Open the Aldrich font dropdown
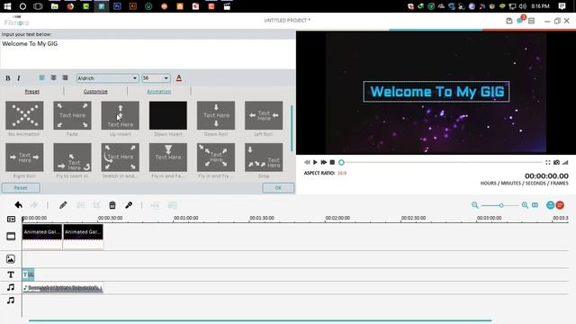The width and height of the screenshot is (576, 324). pos(107,78)
